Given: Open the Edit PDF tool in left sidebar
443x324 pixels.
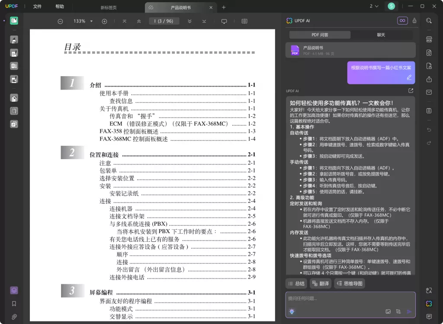Looking at the screenshot, I should click(14, 53).
